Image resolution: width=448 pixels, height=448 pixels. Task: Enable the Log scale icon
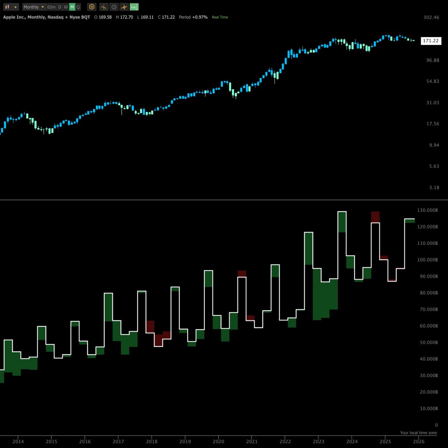tap(134, 7)
